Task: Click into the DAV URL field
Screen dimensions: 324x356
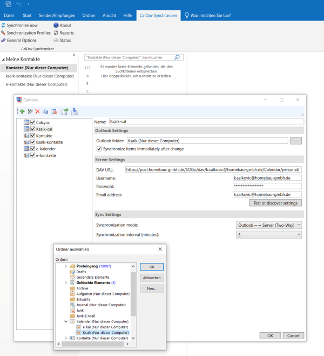Action: [213, 169]
